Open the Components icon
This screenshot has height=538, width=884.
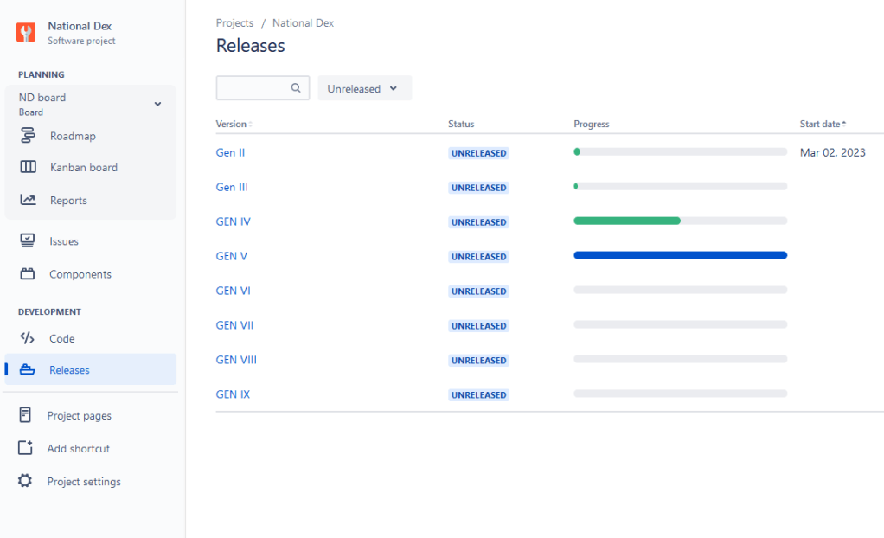[28, 274]
